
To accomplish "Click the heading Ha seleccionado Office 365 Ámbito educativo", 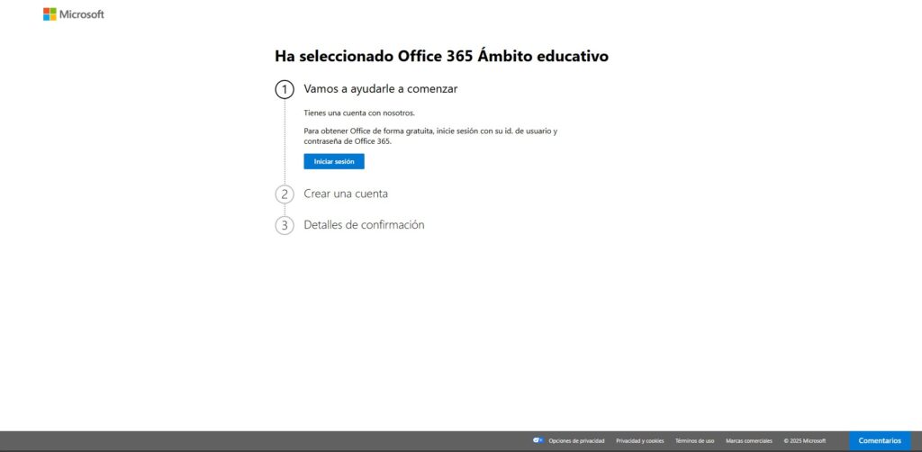I will (441, 57).
